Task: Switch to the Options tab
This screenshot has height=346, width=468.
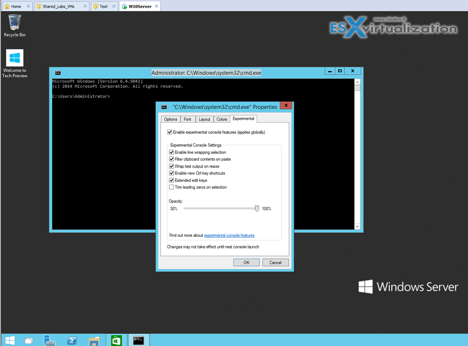Action: tap(171, 119)
